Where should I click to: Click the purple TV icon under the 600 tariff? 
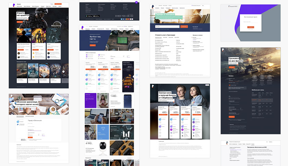(171, 127)
